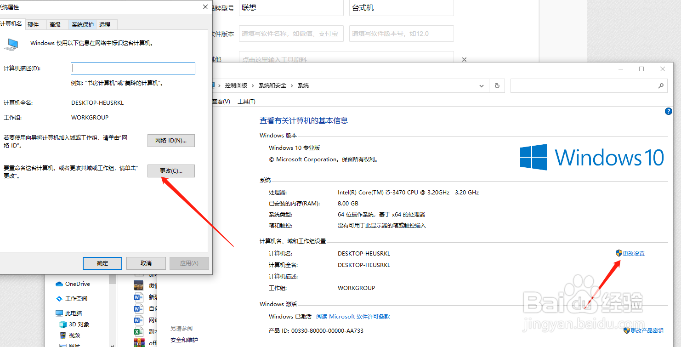Focus the 计算机描述(D) text field
Image resolution: width=681 pixels, height=347 pixels.
[x=133, y=68]
